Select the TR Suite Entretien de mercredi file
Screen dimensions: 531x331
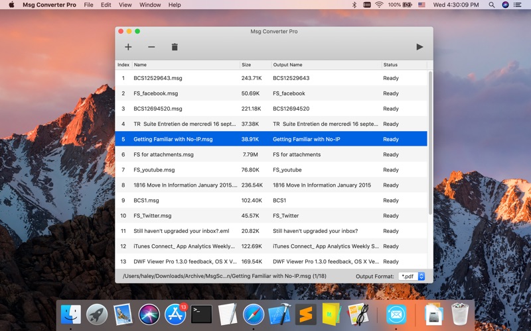coord(185,124)
